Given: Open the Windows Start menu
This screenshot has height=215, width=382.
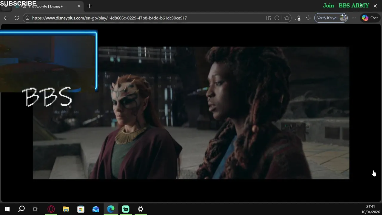Looking at the screenshot, I should click(7, 209).
